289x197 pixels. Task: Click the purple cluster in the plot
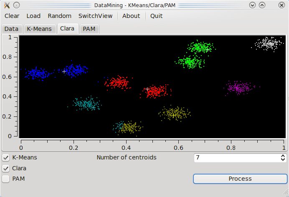coord(240,88)
